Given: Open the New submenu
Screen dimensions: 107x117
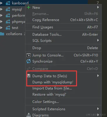Looking at the screenshot, I should click(64, 7).
